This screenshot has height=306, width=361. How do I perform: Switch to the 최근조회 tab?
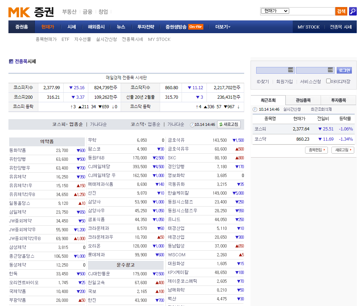click(x=268, y=100)
